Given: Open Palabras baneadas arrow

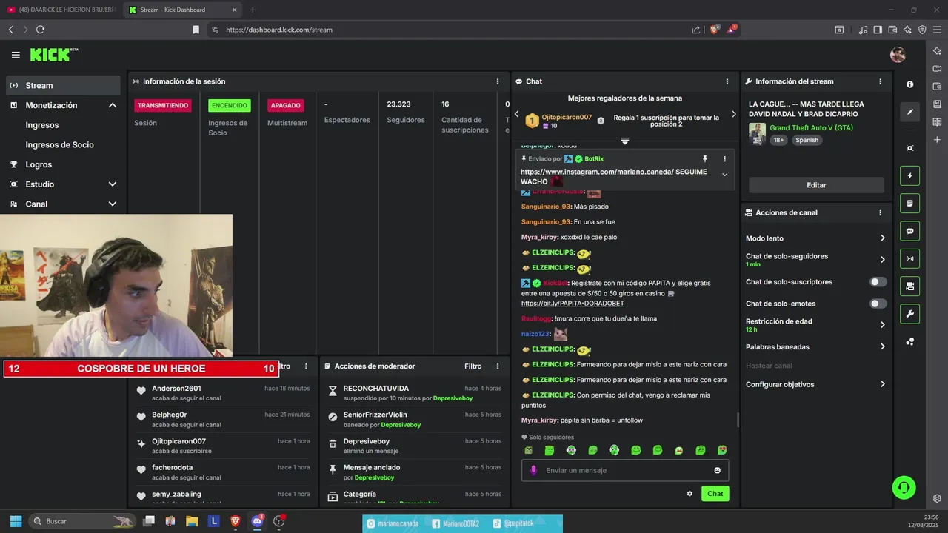Looking at the screenshot, I should pyautogui.click(x=882, y=346).
